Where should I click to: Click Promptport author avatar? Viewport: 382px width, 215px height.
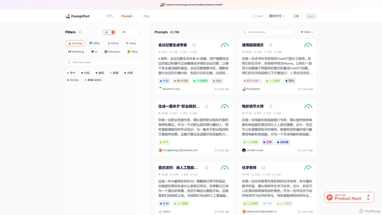click(x=244, y=89)
